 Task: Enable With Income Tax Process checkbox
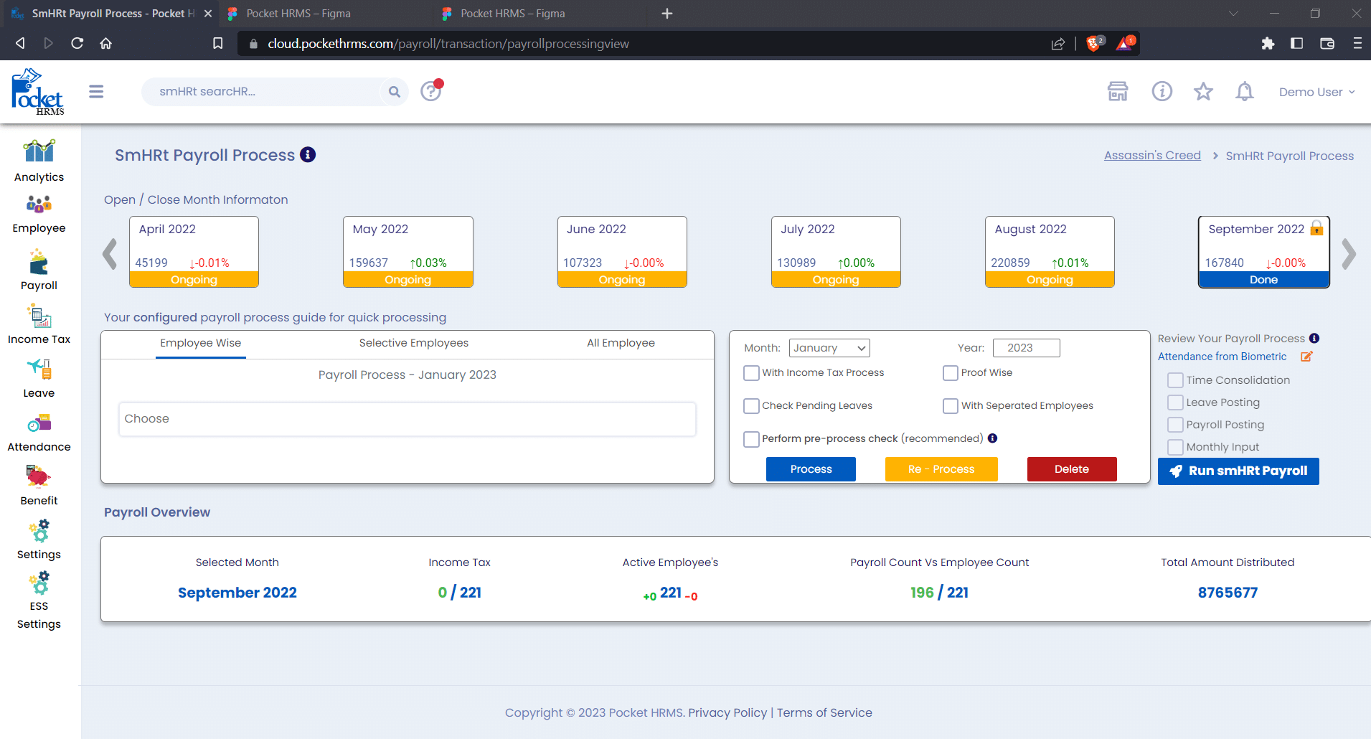click(751, 373)
